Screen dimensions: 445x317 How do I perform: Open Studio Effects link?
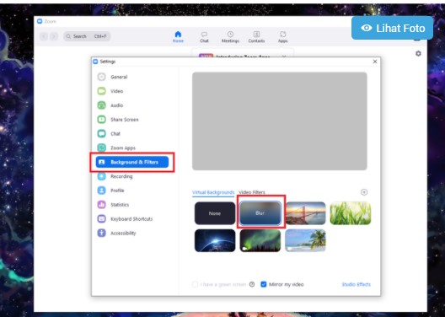(357, 284)
